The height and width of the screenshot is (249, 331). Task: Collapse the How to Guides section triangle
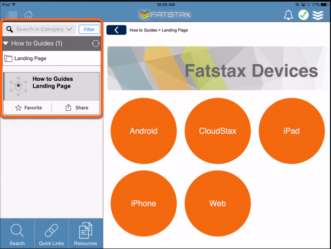(x=5, y=43)
